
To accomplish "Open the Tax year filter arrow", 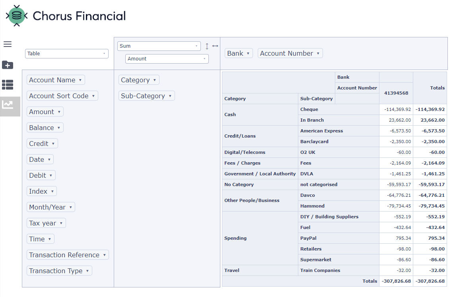I will coord(61,223).
